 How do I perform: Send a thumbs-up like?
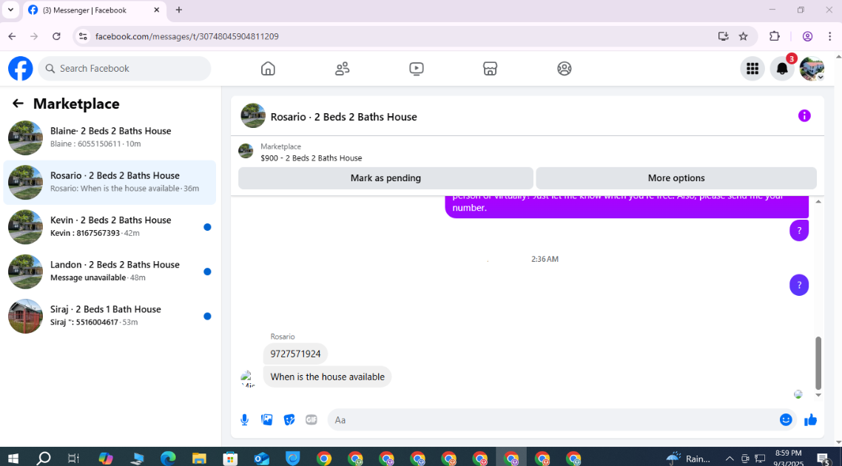point(810,420)
